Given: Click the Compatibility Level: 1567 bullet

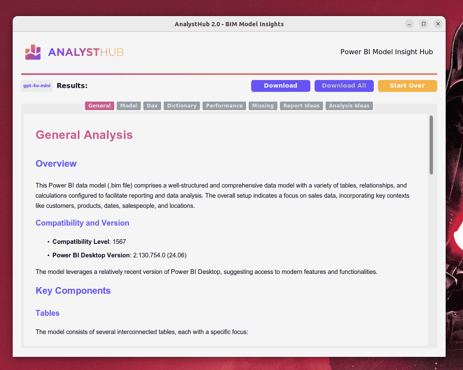Looking at the screenshot, I should click(89, 242).
